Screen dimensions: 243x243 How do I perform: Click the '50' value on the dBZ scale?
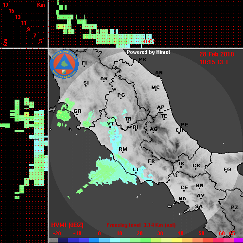point(201,233)
